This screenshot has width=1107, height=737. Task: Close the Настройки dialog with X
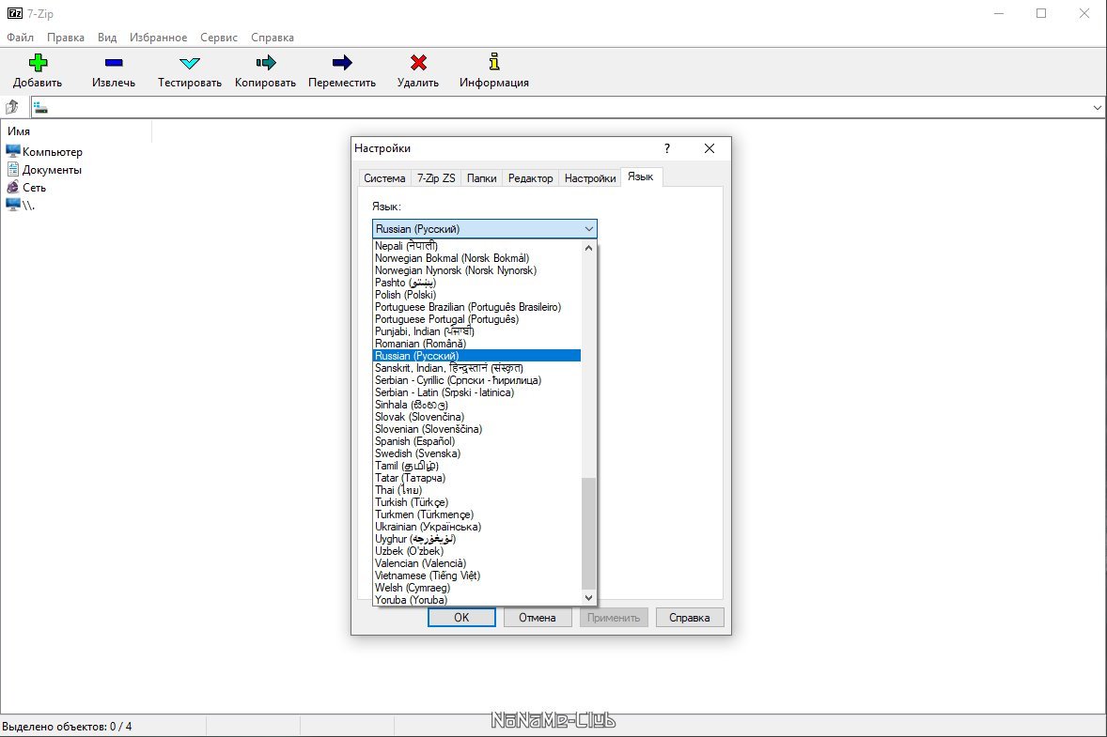click(x=709, y=148)
